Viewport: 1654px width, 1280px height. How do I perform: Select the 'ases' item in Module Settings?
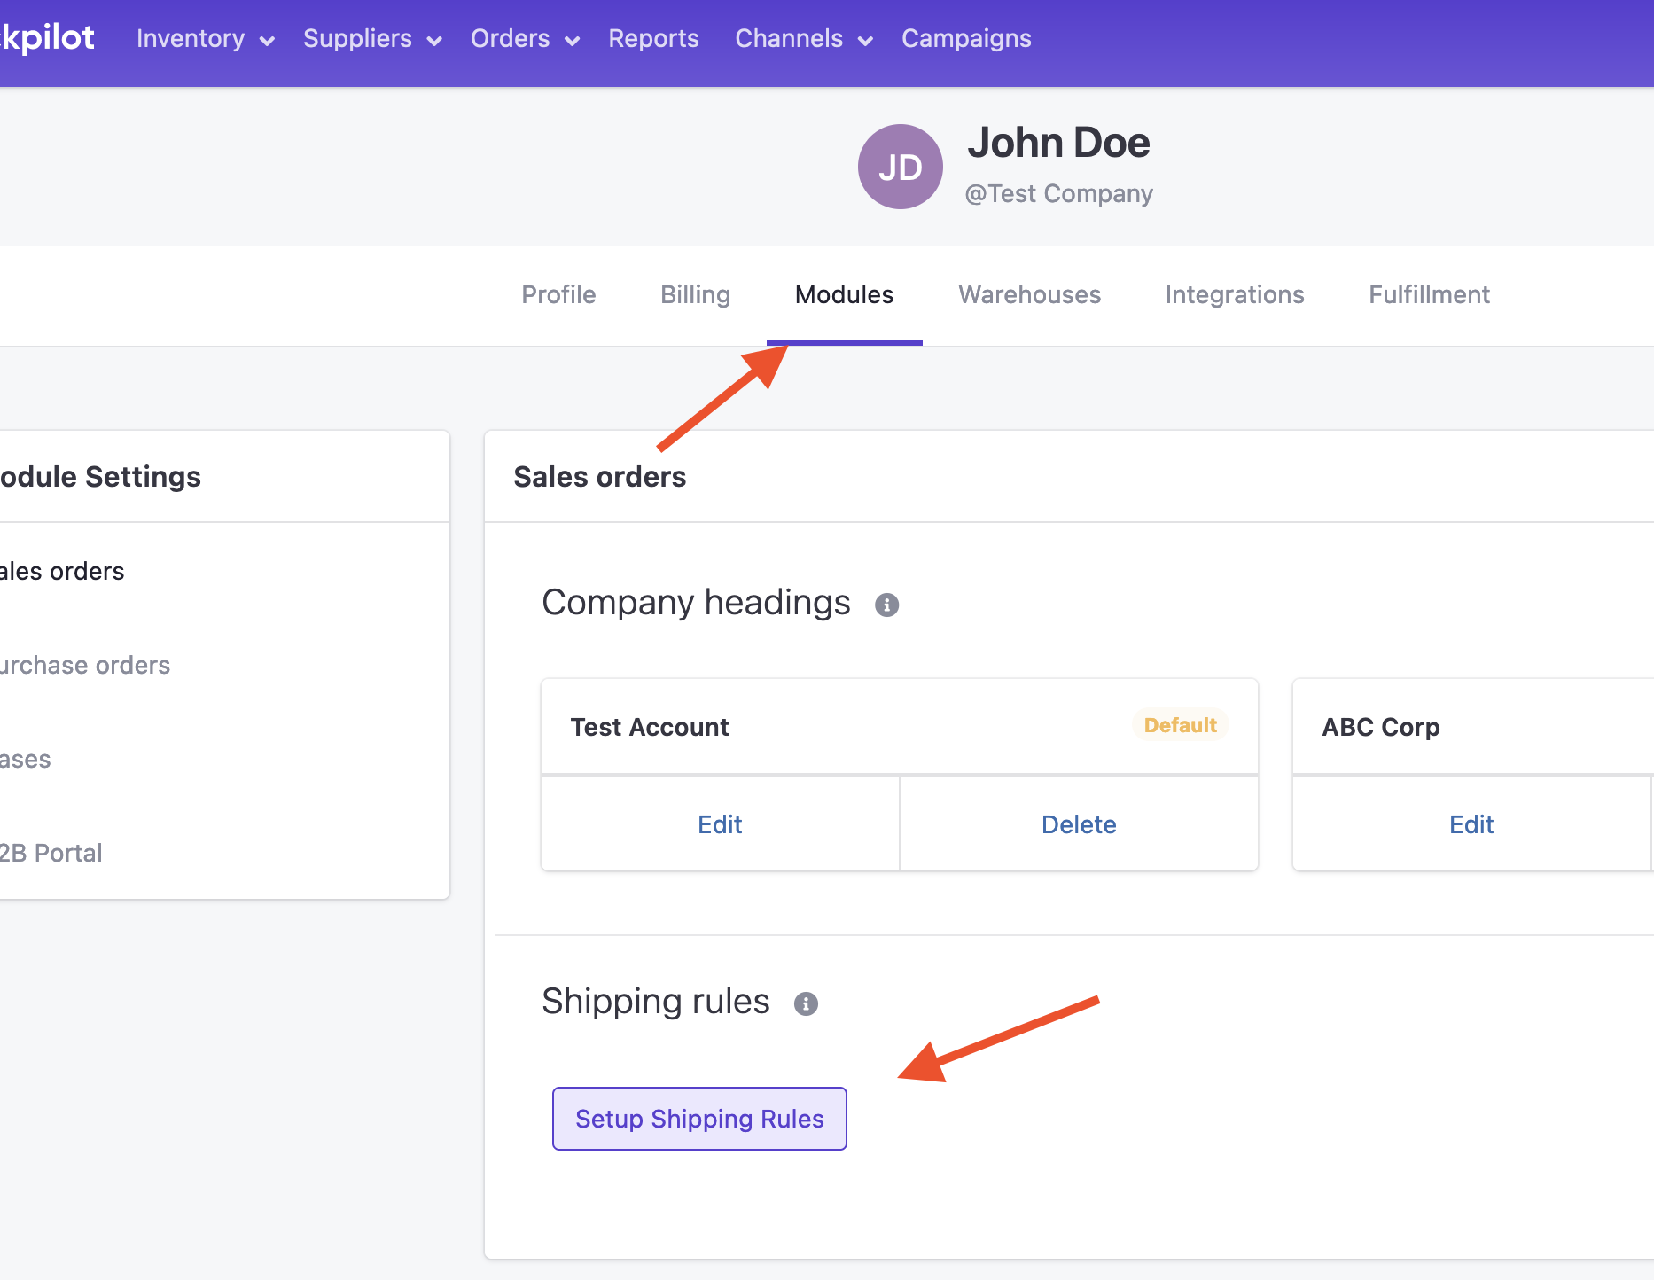point(26,760)
